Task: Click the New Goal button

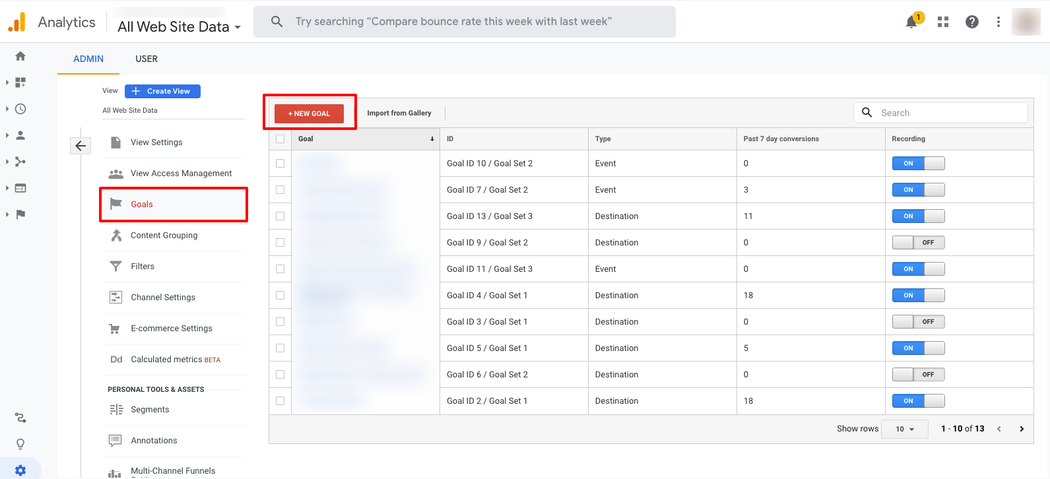Action: [x=310, y=113]
